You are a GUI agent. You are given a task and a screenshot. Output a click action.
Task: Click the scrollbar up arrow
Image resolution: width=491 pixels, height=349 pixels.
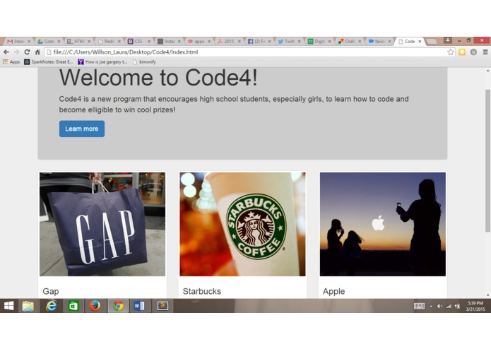[487, 71]
